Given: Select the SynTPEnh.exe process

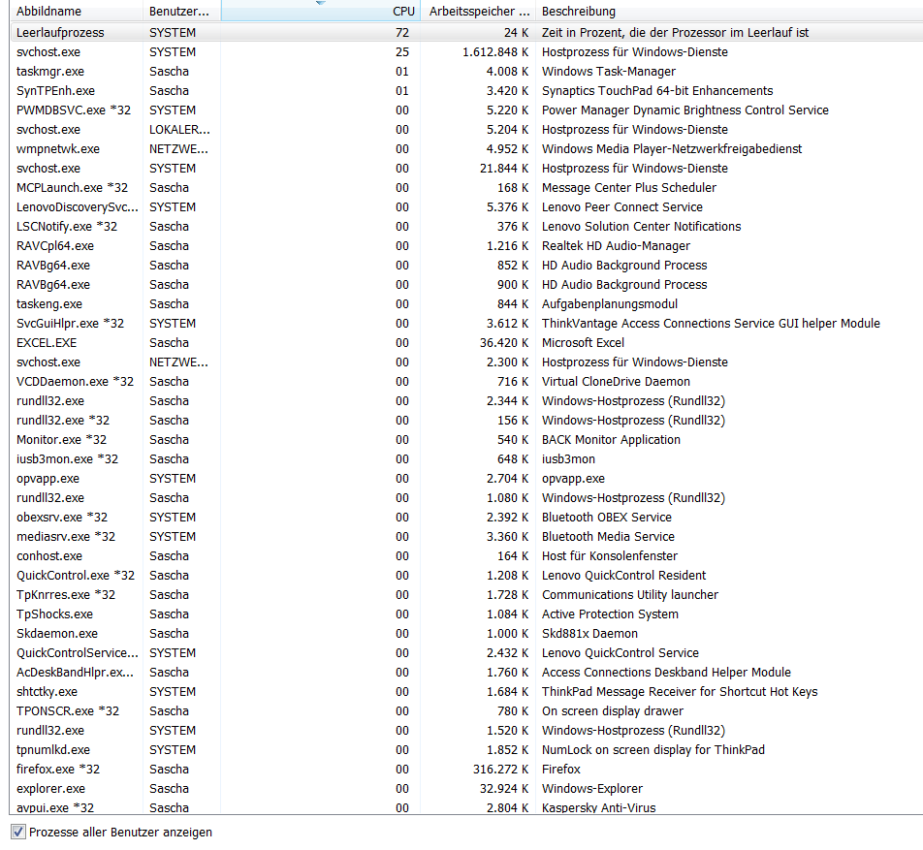Looking at the screenshot, I should coord(466,91).
